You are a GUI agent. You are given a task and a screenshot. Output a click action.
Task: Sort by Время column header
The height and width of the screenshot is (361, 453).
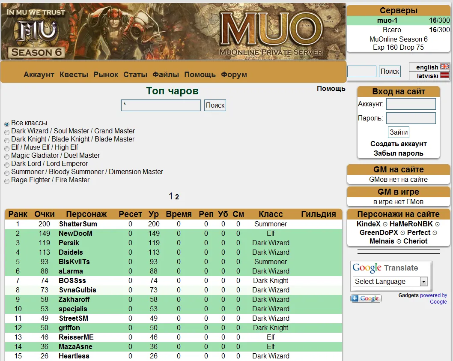[179, 214]
